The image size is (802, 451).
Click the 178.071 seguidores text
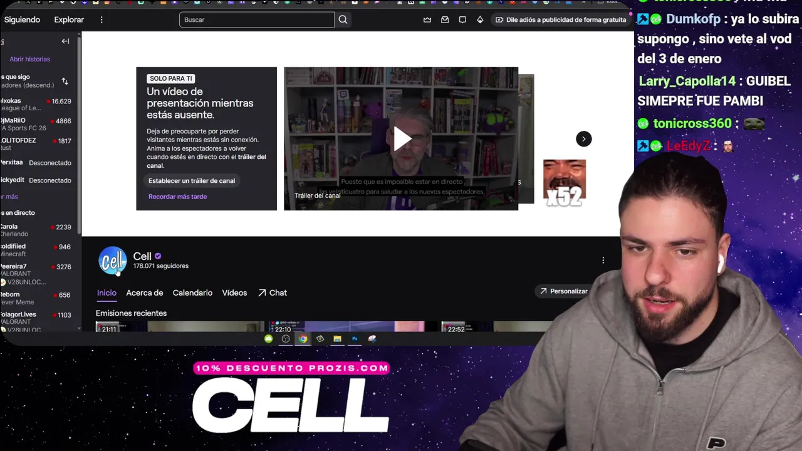(161, 266)
